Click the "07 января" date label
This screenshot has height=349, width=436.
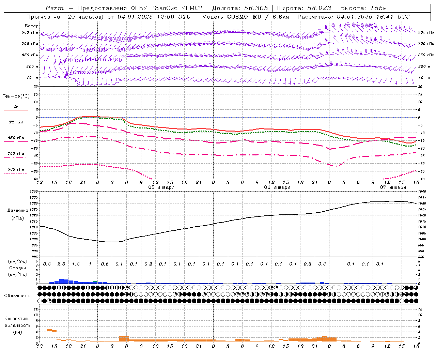tap(393, 187)
